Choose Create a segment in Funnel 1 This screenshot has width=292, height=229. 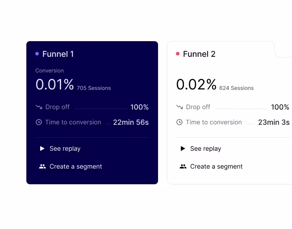75,166
